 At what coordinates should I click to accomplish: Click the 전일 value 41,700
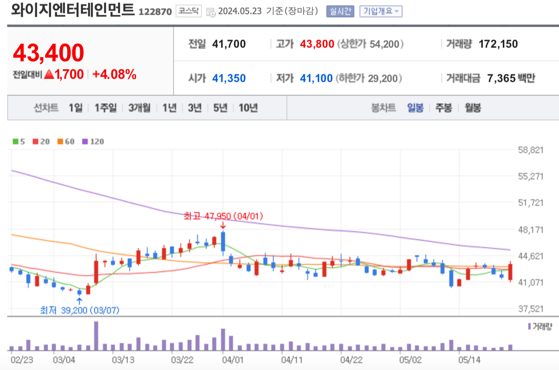click(x=229, y=44)
